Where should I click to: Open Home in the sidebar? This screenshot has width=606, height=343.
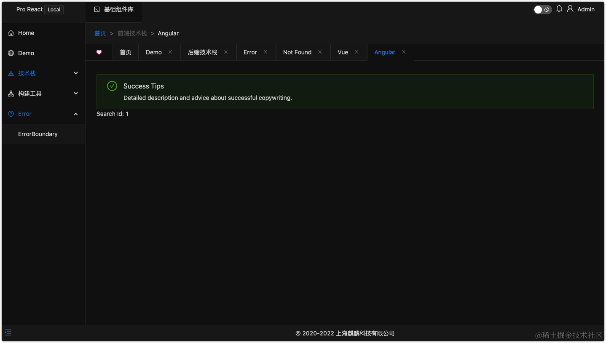click(43, 33)
